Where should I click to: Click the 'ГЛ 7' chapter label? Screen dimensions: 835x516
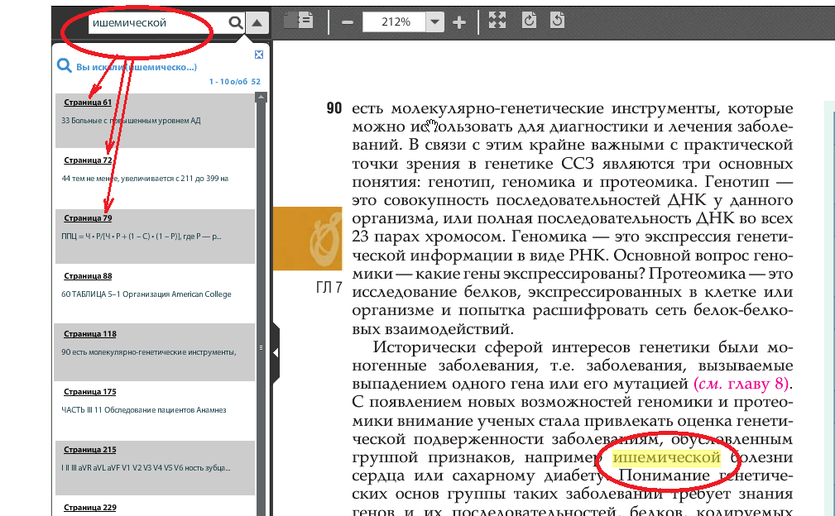[x=329, y=288]
